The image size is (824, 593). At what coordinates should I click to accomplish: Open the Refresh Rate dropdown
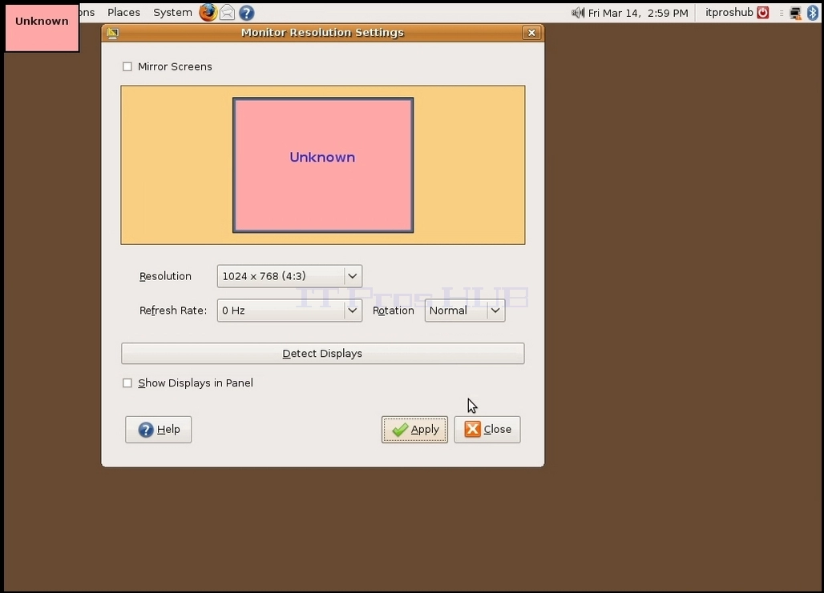click(289, 311)
